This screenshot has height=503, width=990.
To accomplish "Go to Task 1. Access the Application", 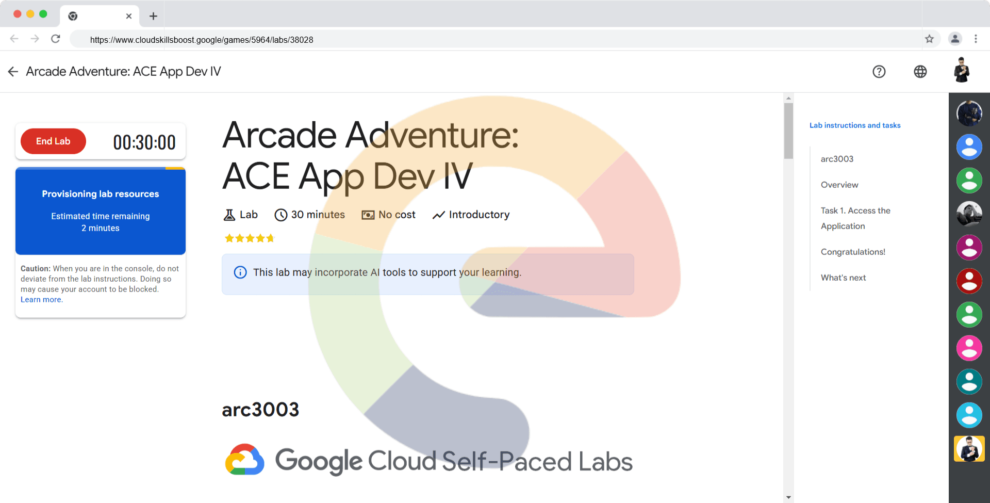I will pos(855,218).
